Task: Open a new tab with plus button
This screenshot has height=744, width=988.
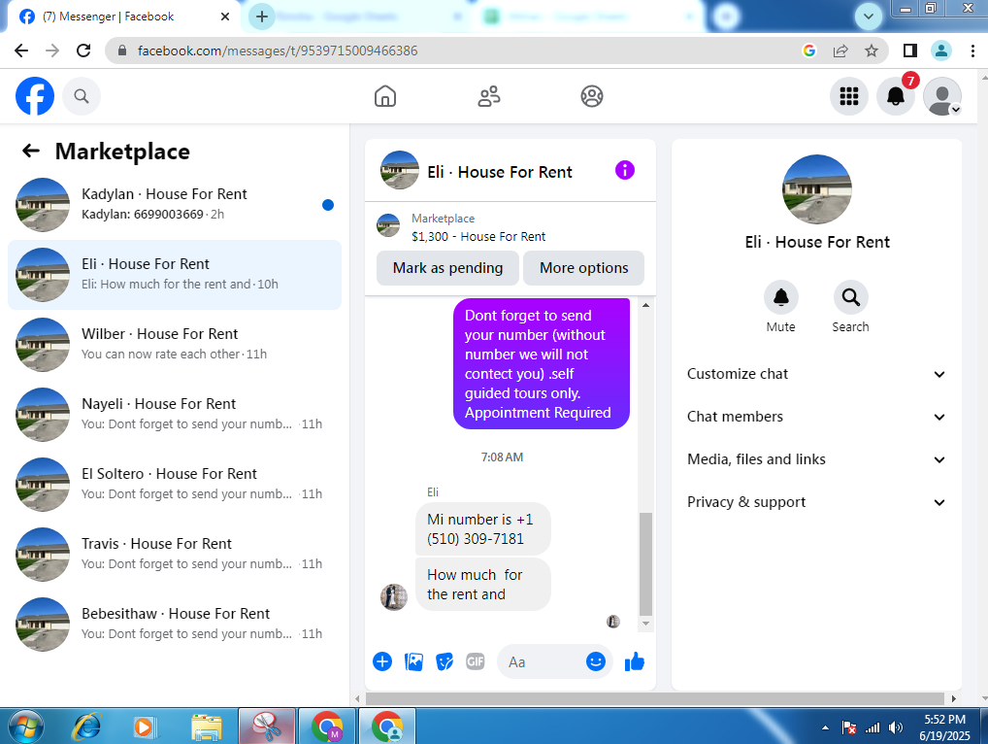Action: pos(262,17)
